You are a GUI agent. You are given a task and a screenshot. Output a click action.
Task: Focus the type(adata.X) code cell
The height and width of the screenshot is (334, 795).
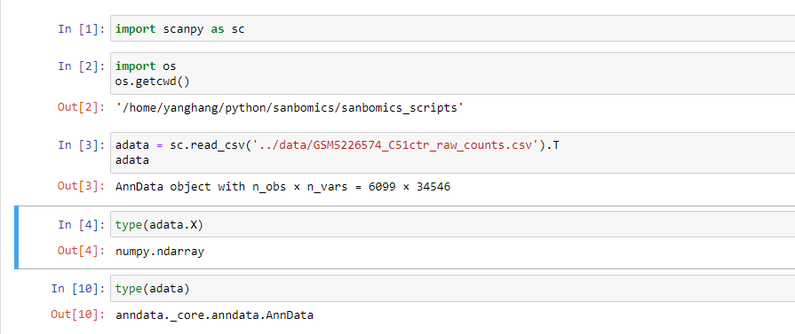tap(452, 225)
